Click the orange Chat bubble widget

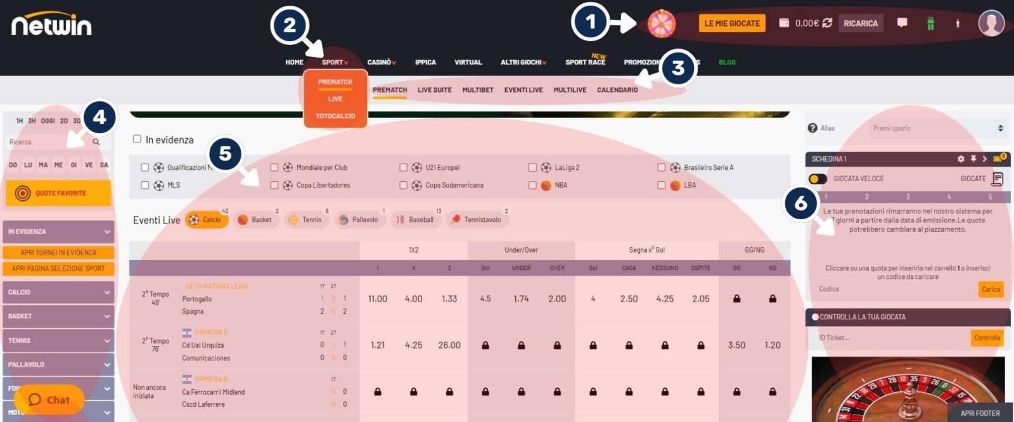(x=49, y=400)
